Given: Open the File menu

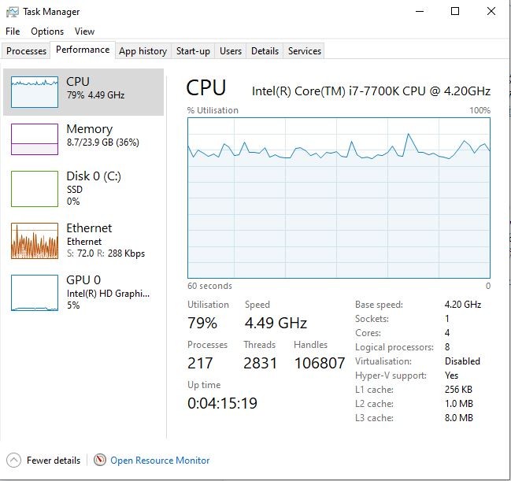Looking at the screenshot, I should coord(13,31).
